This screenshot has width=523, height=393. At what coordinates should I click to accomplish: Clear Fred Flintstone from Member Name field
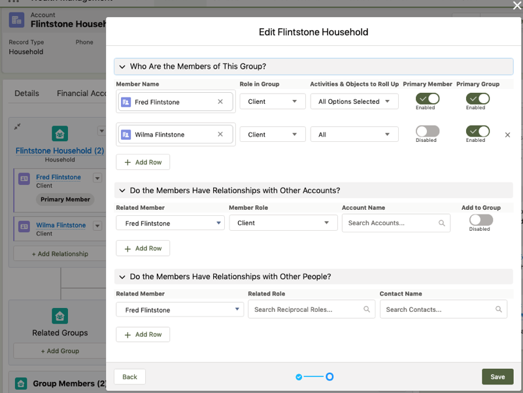[x=220, y=102]
